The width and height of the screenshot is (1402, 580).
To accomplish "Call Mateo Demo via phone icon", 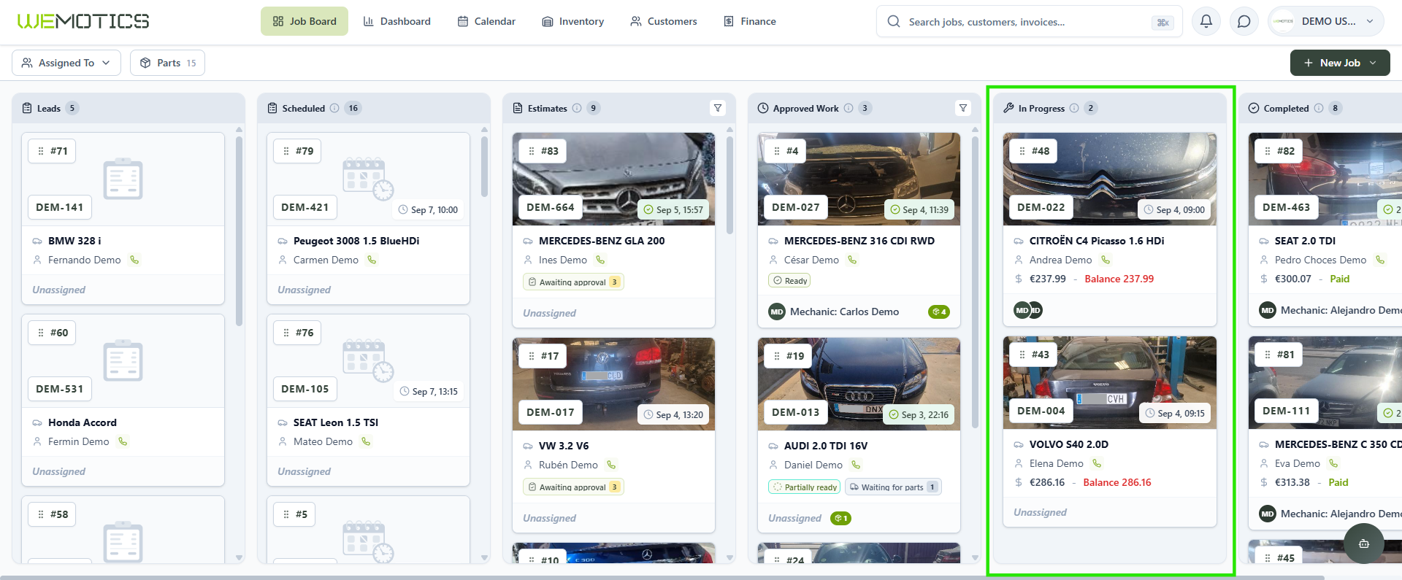I will pos(366,441).
